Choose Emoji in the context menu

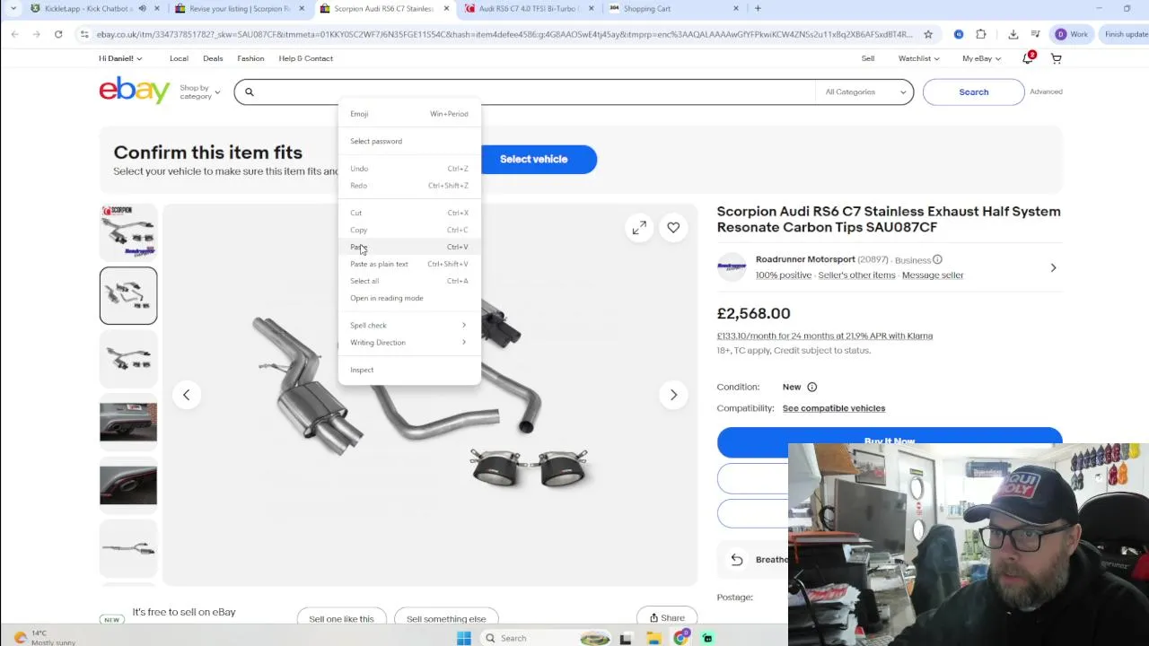pos(409,114)
